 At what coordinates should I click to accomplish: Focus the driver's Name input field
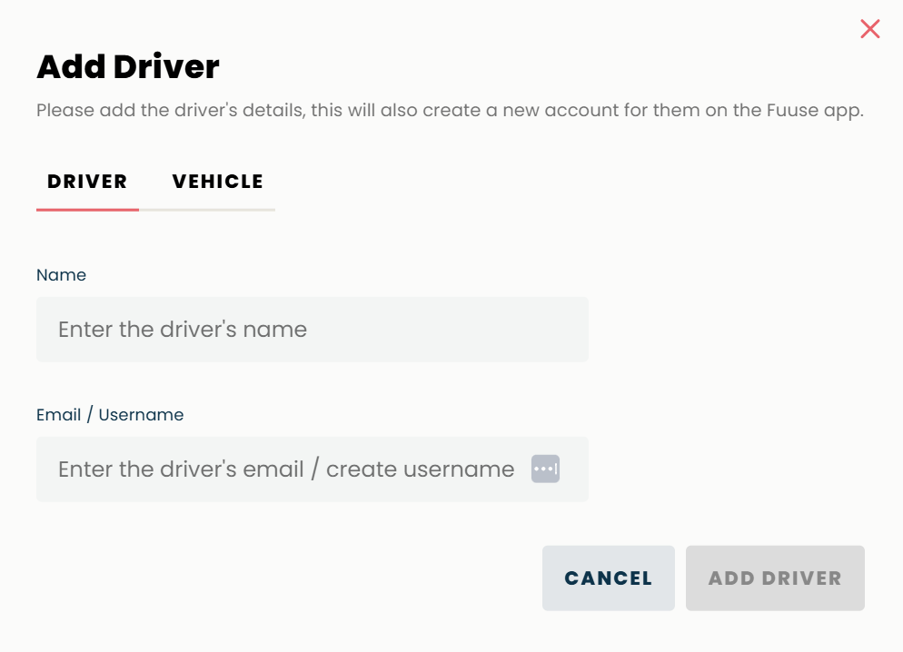click(x=313, y=329)
